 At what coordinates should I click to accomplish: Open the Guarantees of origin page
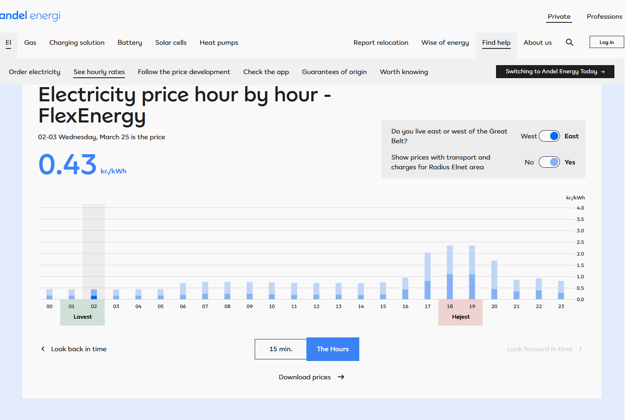(334, 72)
